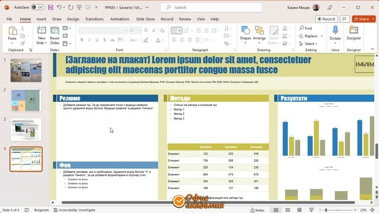Open Customize Quick Access Toolbar dropdown
Viewport: 379px width, 213px height.
[x=96, y=8]
